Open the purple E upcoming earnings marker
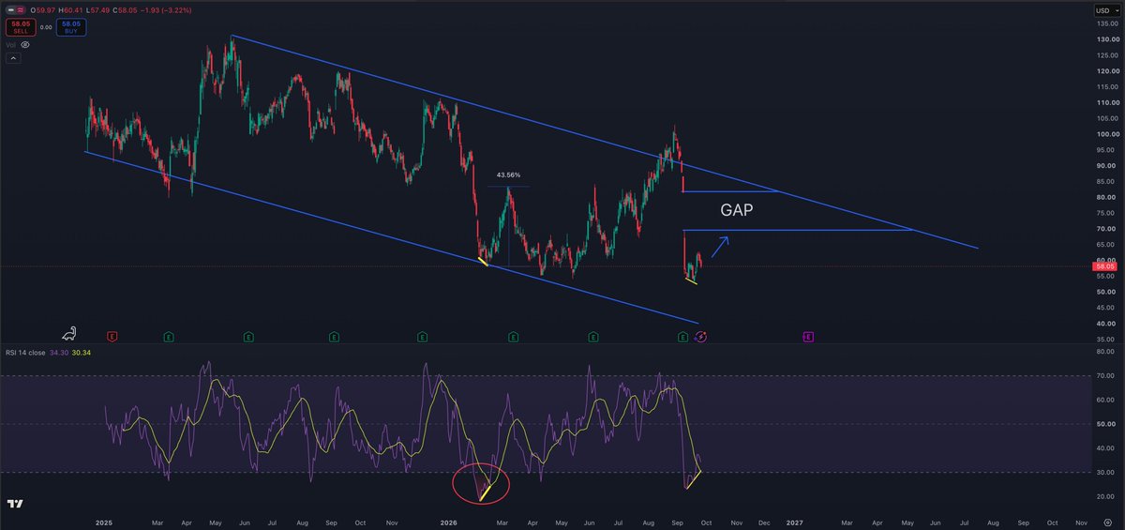The height and width of the screenshot is (530, 1125). 808,336
